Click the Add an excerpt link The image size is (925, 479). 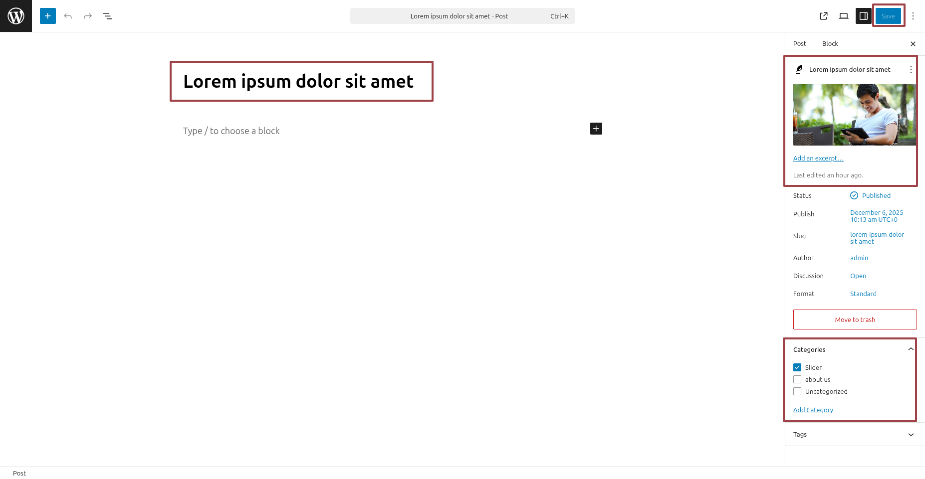coord(818,158)
